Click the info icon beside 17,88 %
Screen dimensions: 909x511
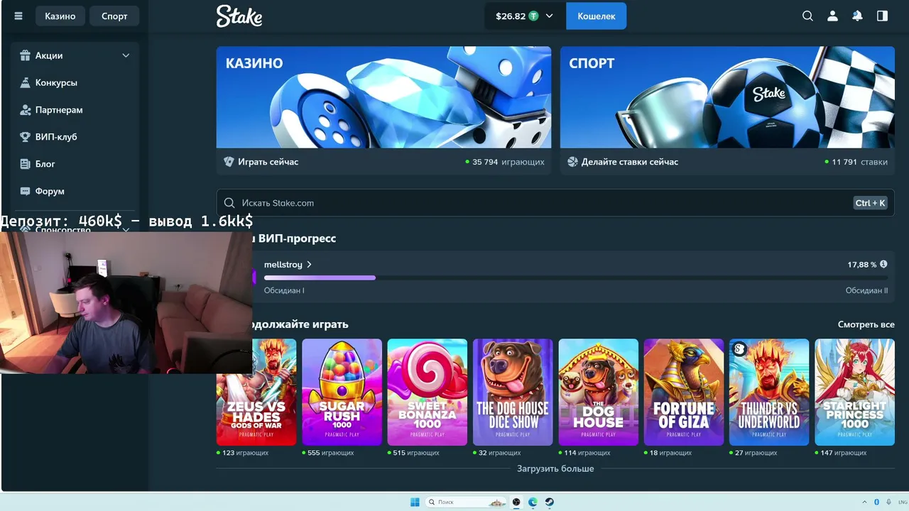click(x=883, y=264)
